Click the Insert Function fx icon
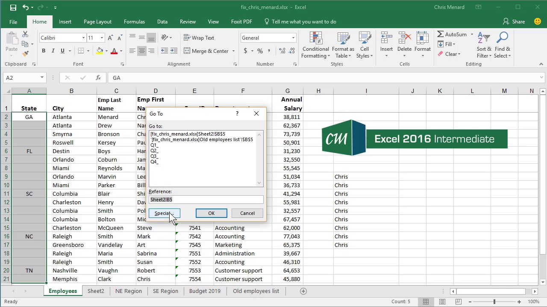This screenshot has height=307, width=547. (98, 78)
